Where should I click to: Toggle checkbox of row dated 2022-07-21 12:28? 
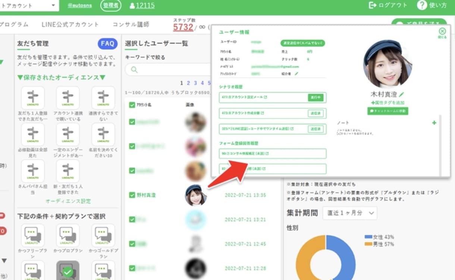click(132, 268)
